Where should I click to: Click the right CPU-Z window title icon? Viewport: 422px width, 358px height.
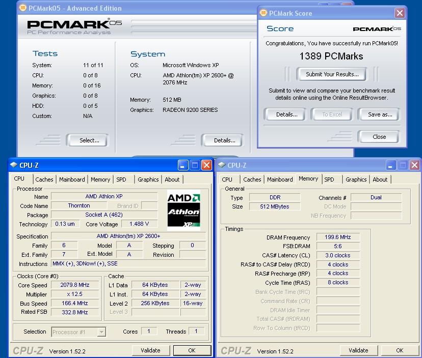[222, 165]
